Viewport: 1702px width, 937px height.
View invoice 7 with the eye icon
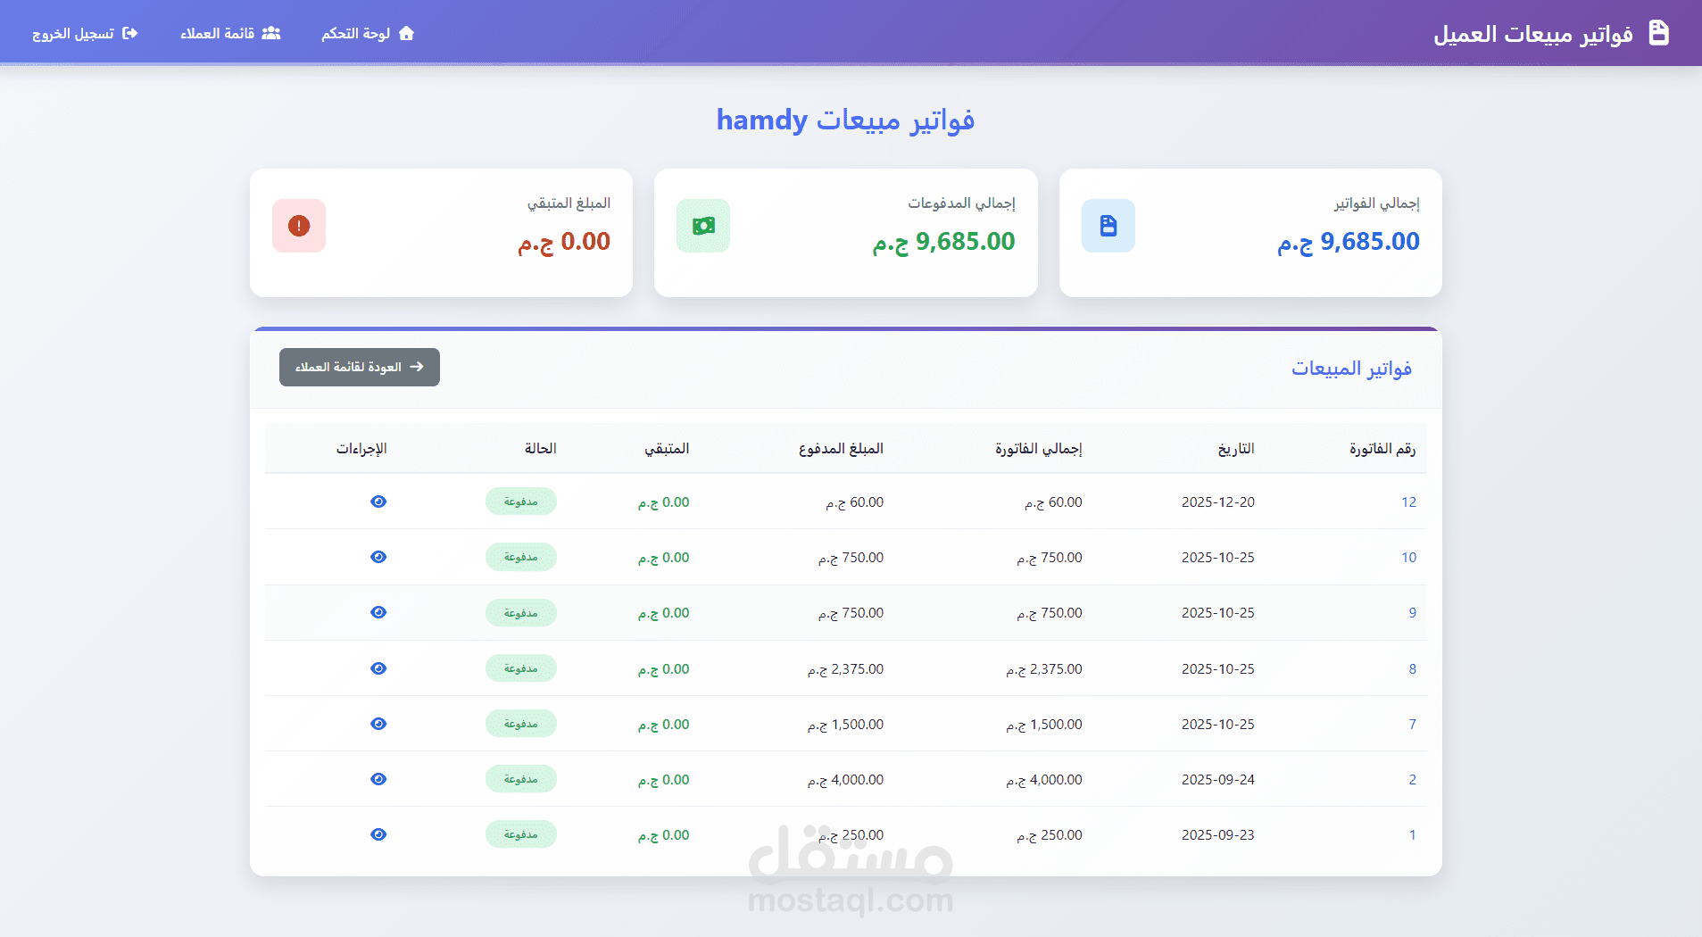(x=378, y=724)
